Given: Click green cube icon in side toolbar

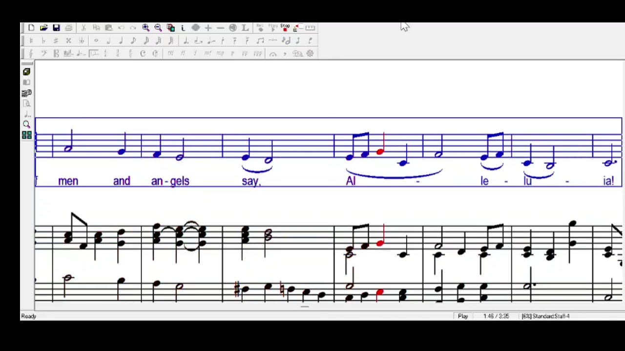Looking at the screenshot, I should pos(26,72).
